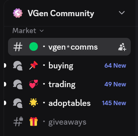Open the buying forum channel

click(69, 65)
